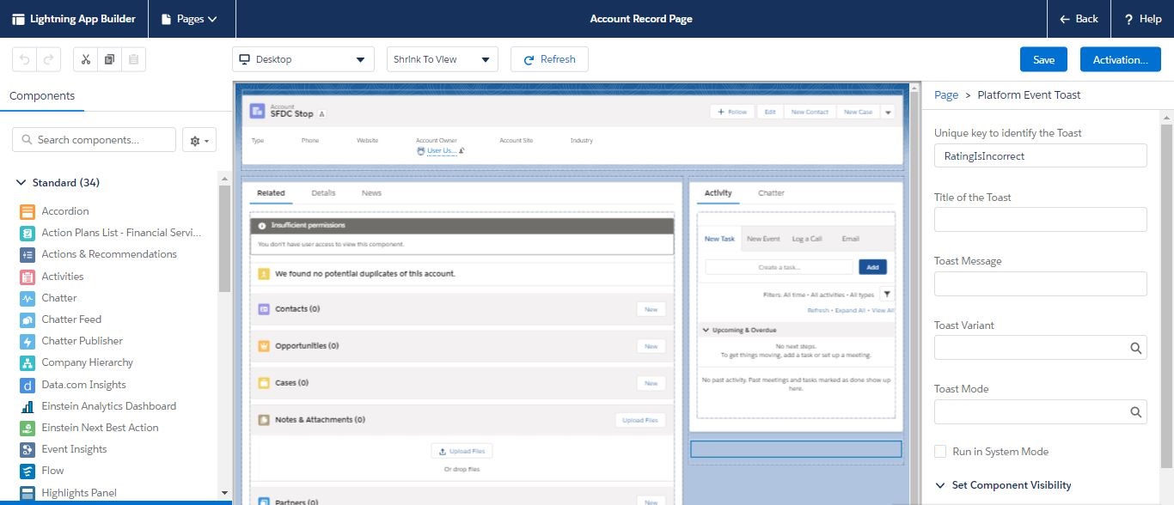Screen dimensions: 1174x505
Task: Open the Desktop form factor dropdown
Action: 303,59
